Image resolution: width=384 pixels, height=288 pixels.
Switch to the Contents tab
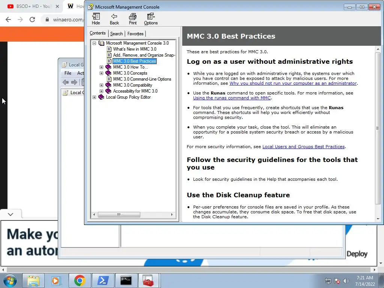[97, 33]
